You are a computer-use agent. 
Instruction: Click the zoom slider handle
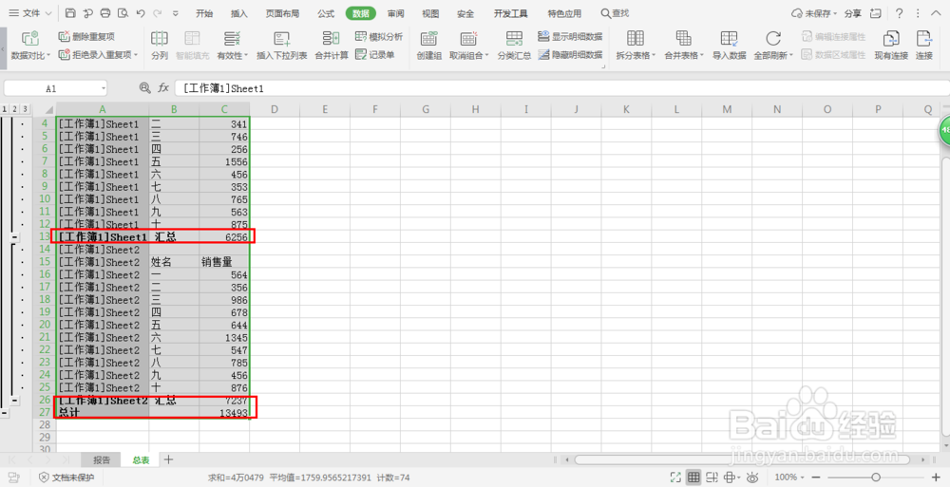(876, 478)
